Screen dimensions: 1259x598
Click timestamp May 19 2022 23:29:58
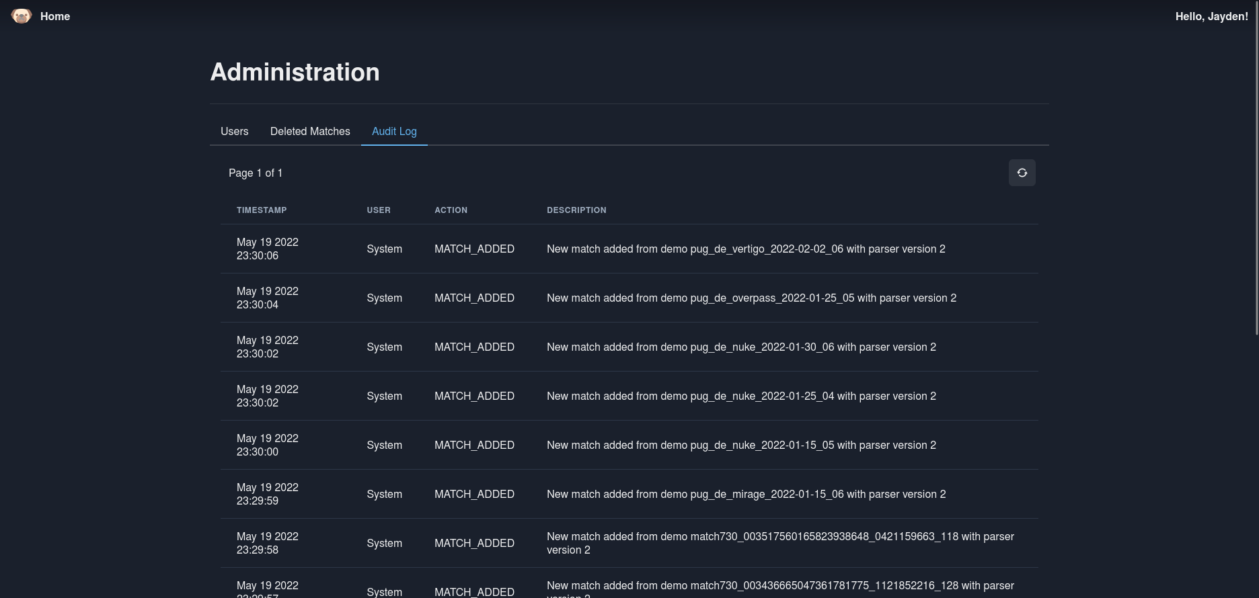point(268,543)
